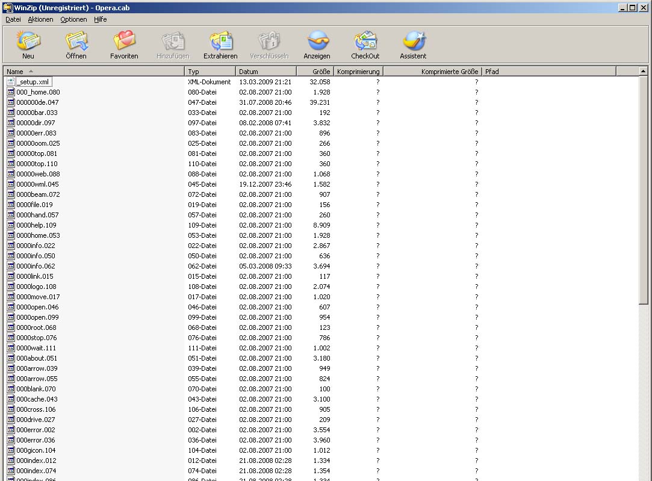Click the scrollbar up arrow

pyautogui.click(x=643, y=72)
